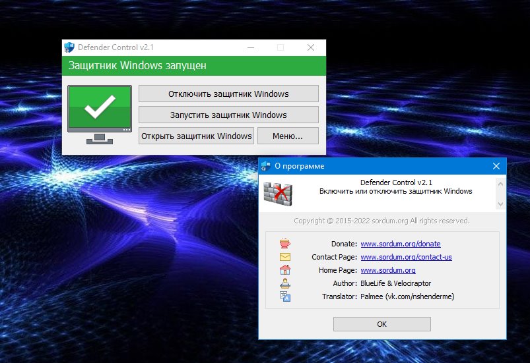Click the Contact Page envelope icon
Screen dimensions: 530x363
point(284,257)
